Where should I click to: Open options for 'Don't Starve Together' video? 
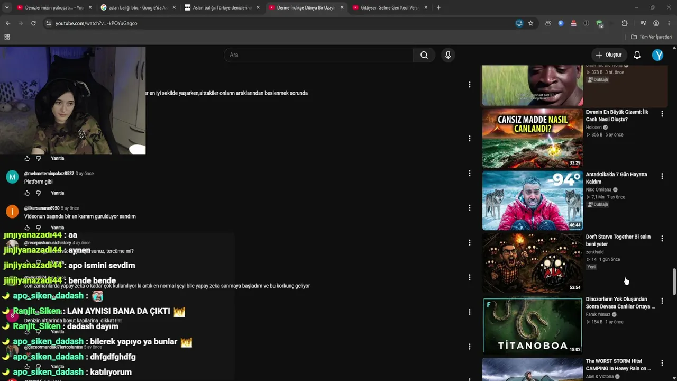click(662, 239)
